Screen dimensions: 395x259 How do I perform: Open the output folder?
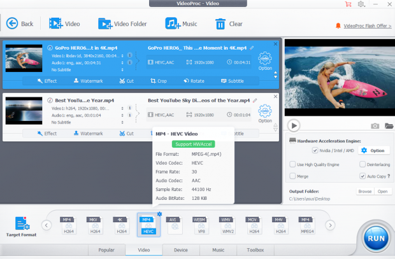click(382, 192)
